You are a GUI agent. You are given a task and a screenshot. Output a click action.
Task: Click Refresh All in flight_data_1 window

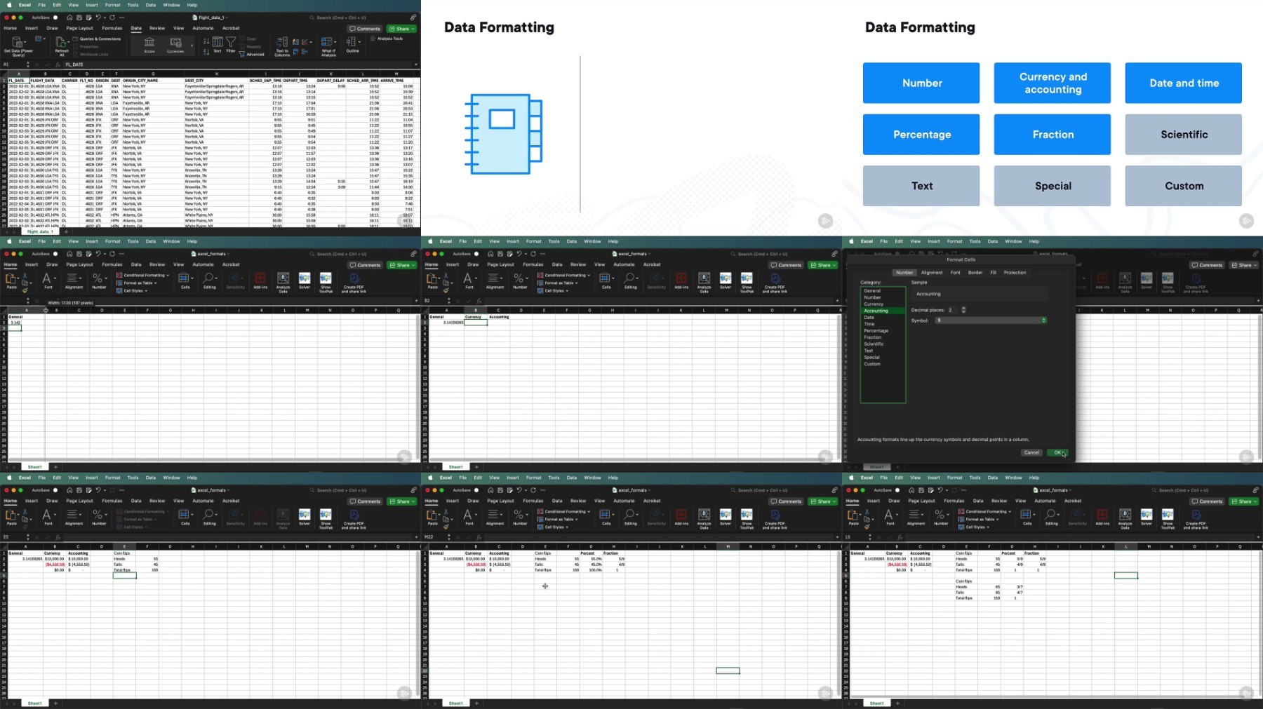(62, 46)
